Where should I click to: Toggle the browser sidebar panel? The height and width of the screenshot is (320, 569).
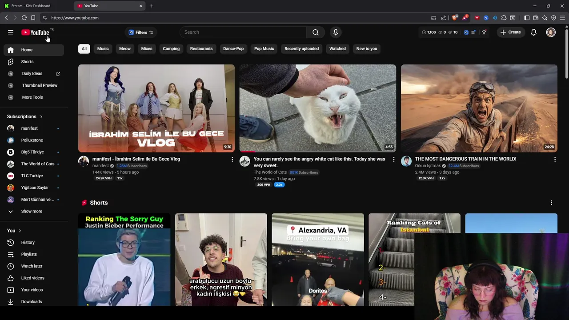point(527,18)
